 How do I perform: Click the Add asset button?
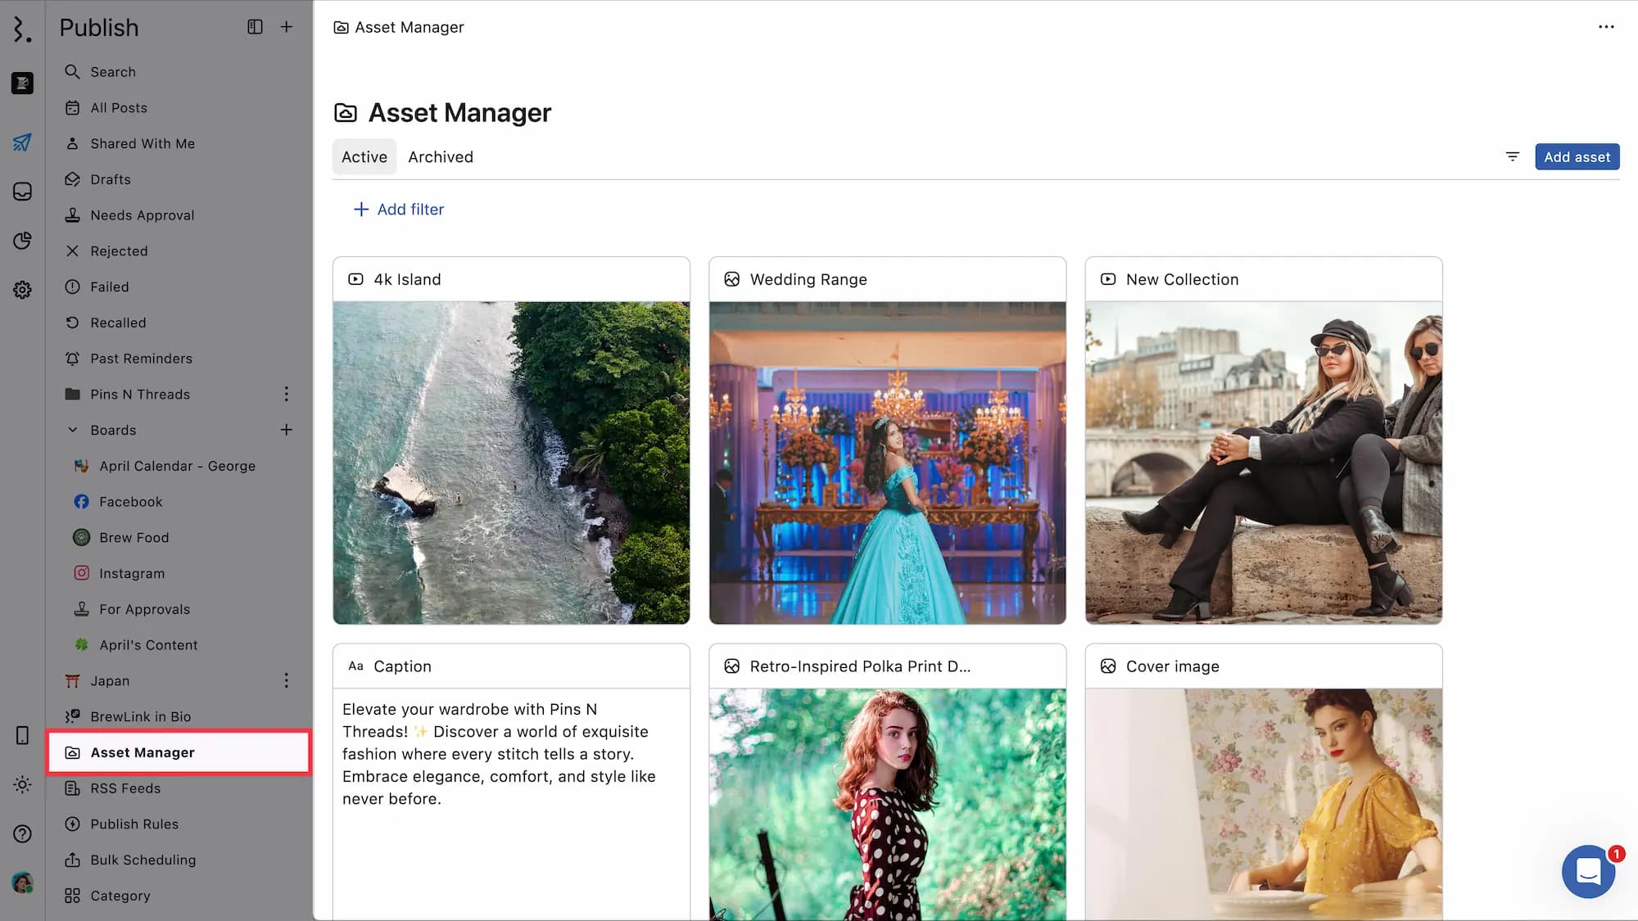click(1577, 156)
